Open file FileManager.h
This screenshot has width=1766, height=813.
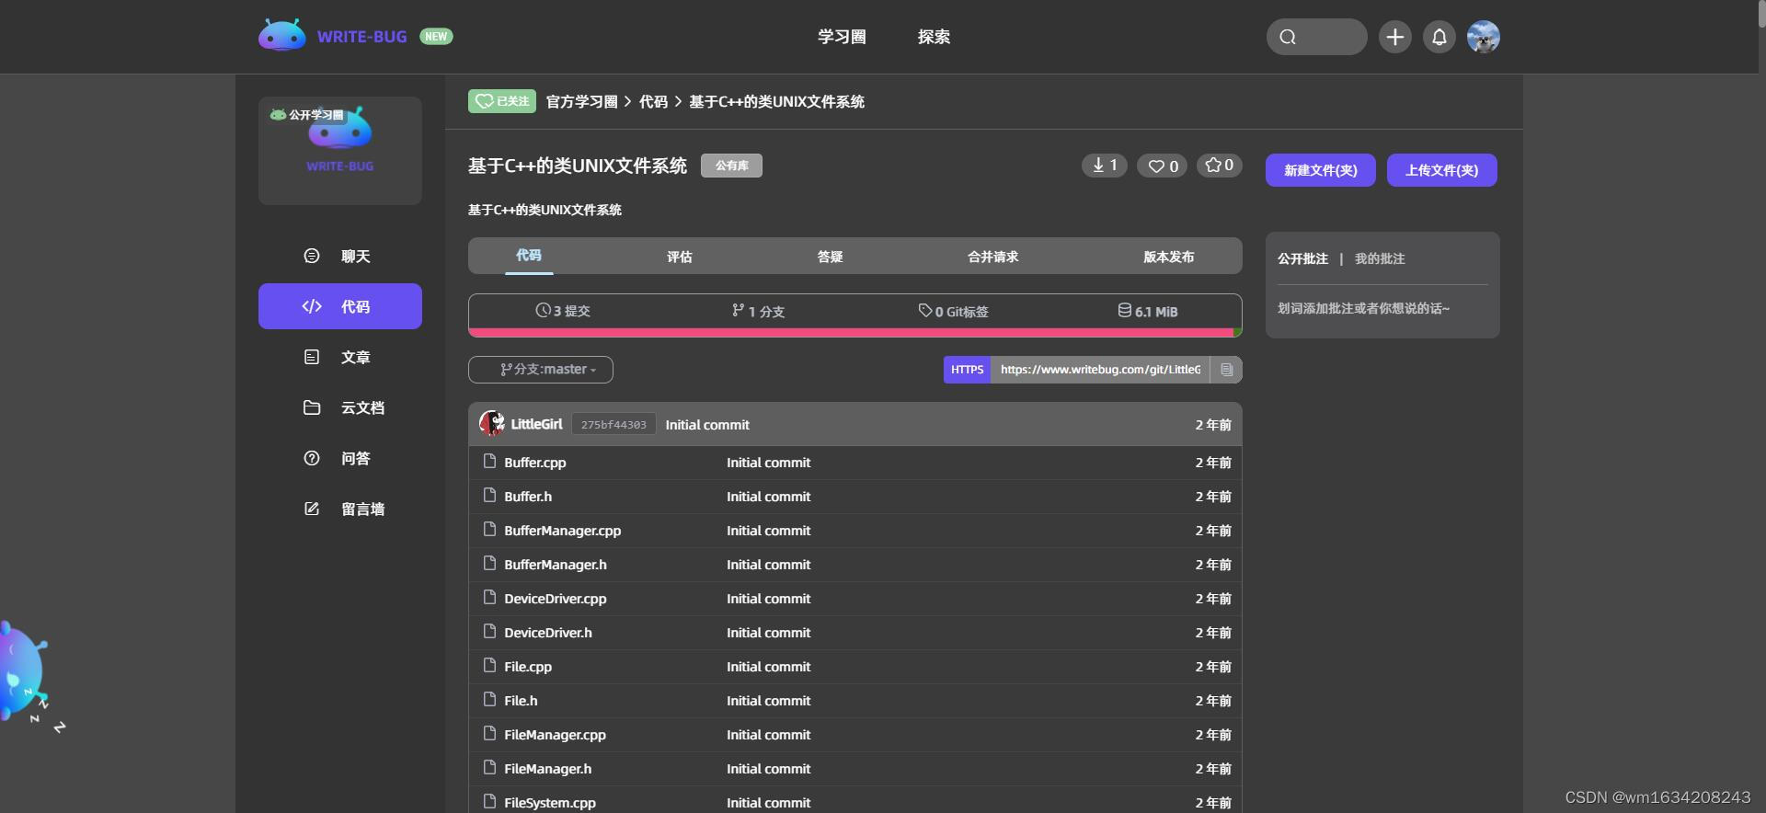[x=548, y=769]
